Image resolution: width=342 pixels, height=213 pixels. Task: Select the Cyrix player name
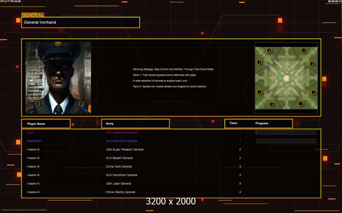[x=30, y=132]
